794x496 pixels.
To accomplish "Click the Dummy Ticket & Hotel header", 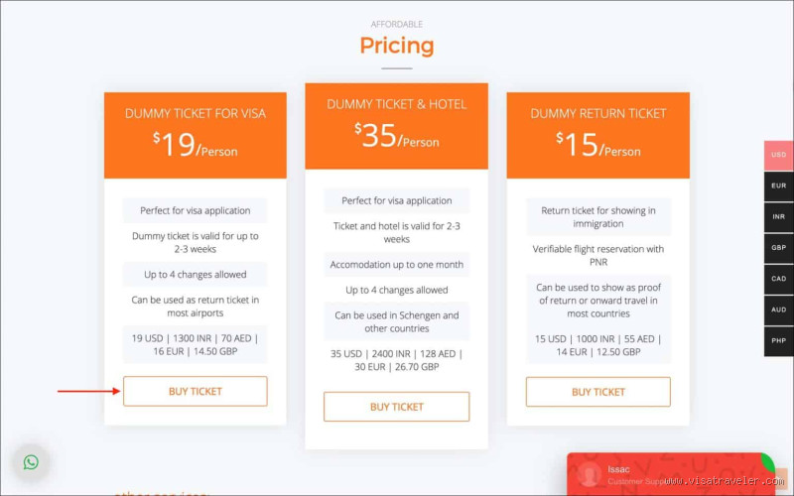I will (x=396, y=104).
